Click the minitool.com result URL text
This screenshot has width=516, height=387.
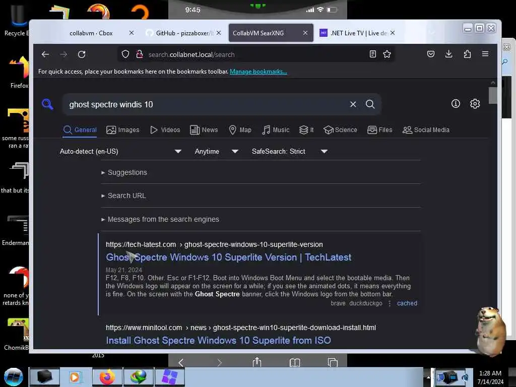pos(240,328)
